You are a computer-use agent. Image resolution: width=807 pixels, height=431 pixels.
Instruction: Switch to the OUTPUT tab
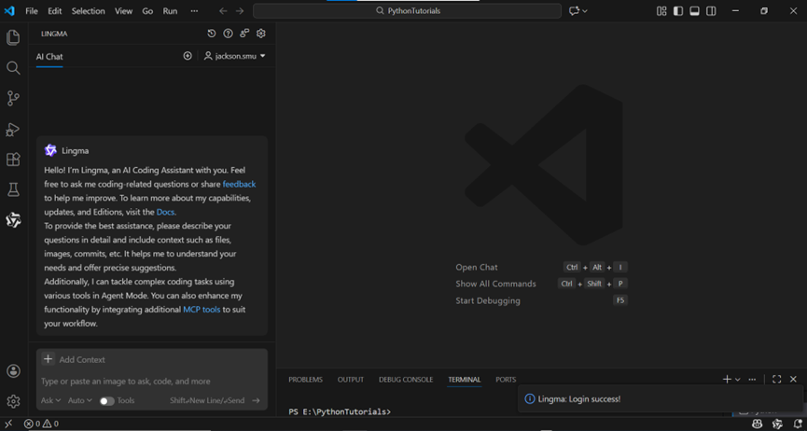351,380
